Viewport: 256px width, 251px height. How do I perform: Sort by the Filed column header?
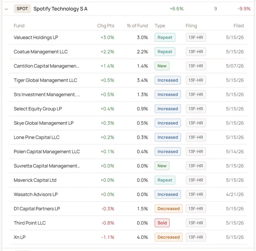(x=239, y=26)
